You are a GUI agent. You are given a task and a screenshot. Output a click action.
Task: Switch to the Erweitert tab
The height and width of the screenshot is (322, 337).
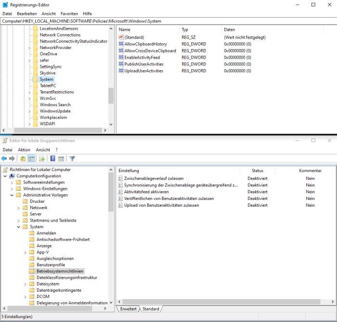tap(129, 309)
